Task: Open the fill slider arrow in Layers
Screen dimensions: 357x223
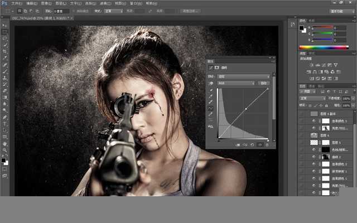Action: click(x=353, y=105)
